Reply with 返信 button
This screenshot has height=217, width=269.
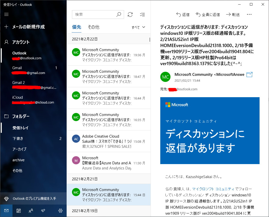point(183,15)
